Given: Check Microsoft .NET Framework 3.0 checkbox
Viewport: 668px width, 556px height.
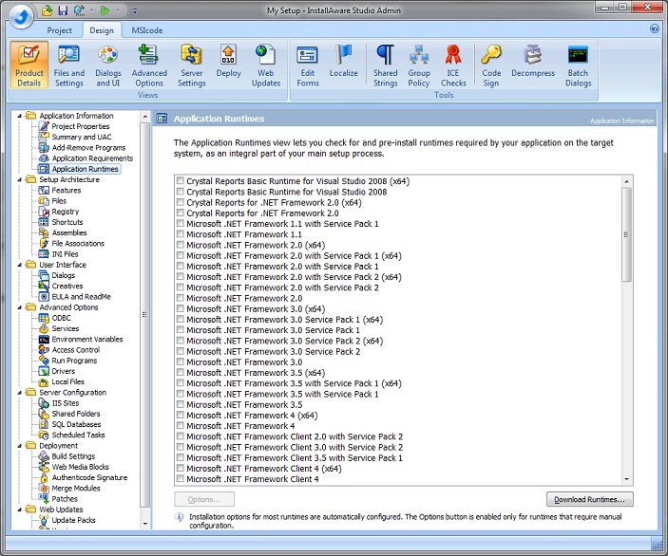Looking at the screenshot, I should point(181,361).
